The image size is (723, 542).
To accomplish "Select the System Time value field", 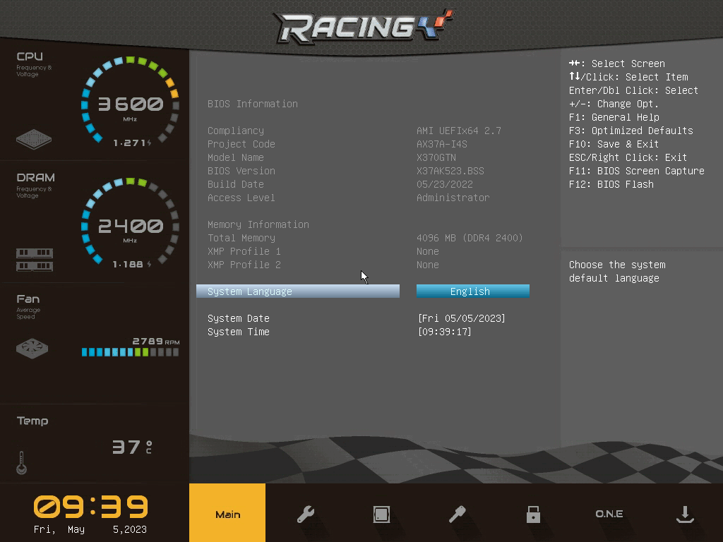I will 445,332.
